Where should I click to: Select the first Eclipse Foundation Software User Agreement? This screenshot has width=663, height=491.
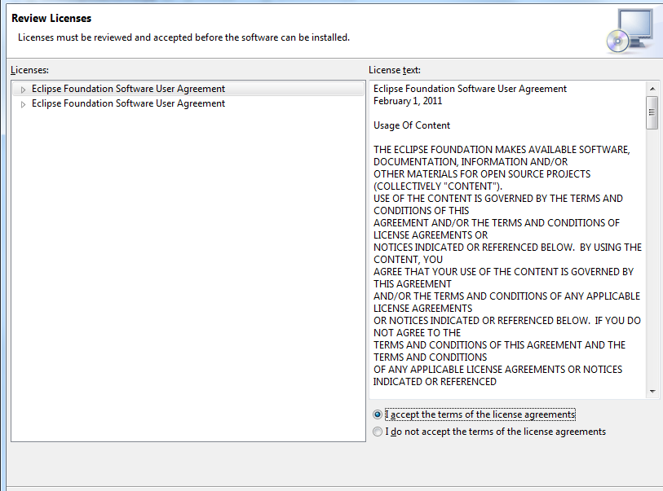[128, 89]
